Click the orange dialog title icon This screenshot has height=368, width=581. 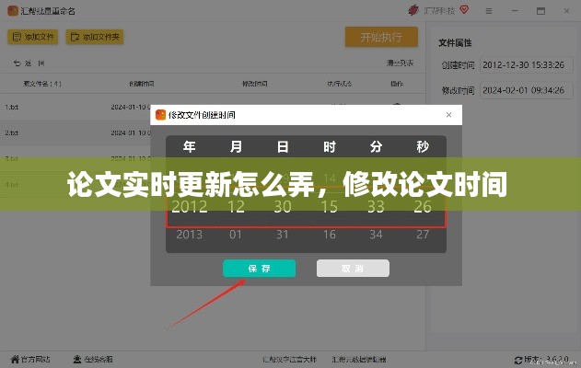pyautogui.click(x=161, y=115)
